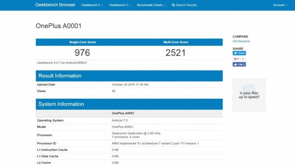Click the L1 Data Cache label
Screen dimensions: 295x165
pyautogui.click(x=48, y=156)
